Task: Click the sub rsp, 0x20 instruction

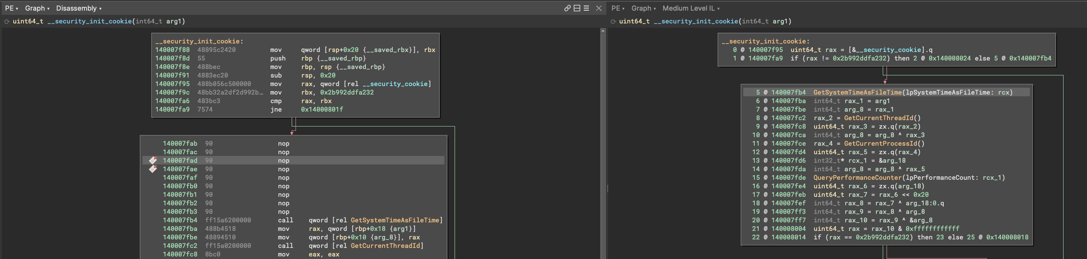Action: (x=303, y=75)
